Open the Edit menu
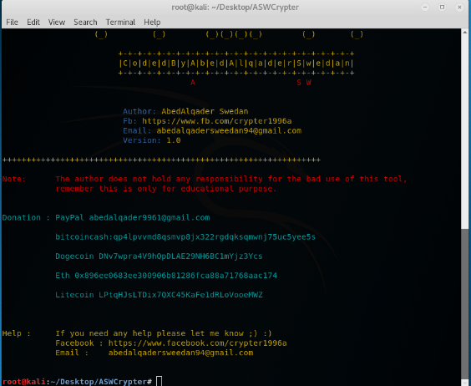The height and width of the screenshot is (386, 471). [33, 23]
